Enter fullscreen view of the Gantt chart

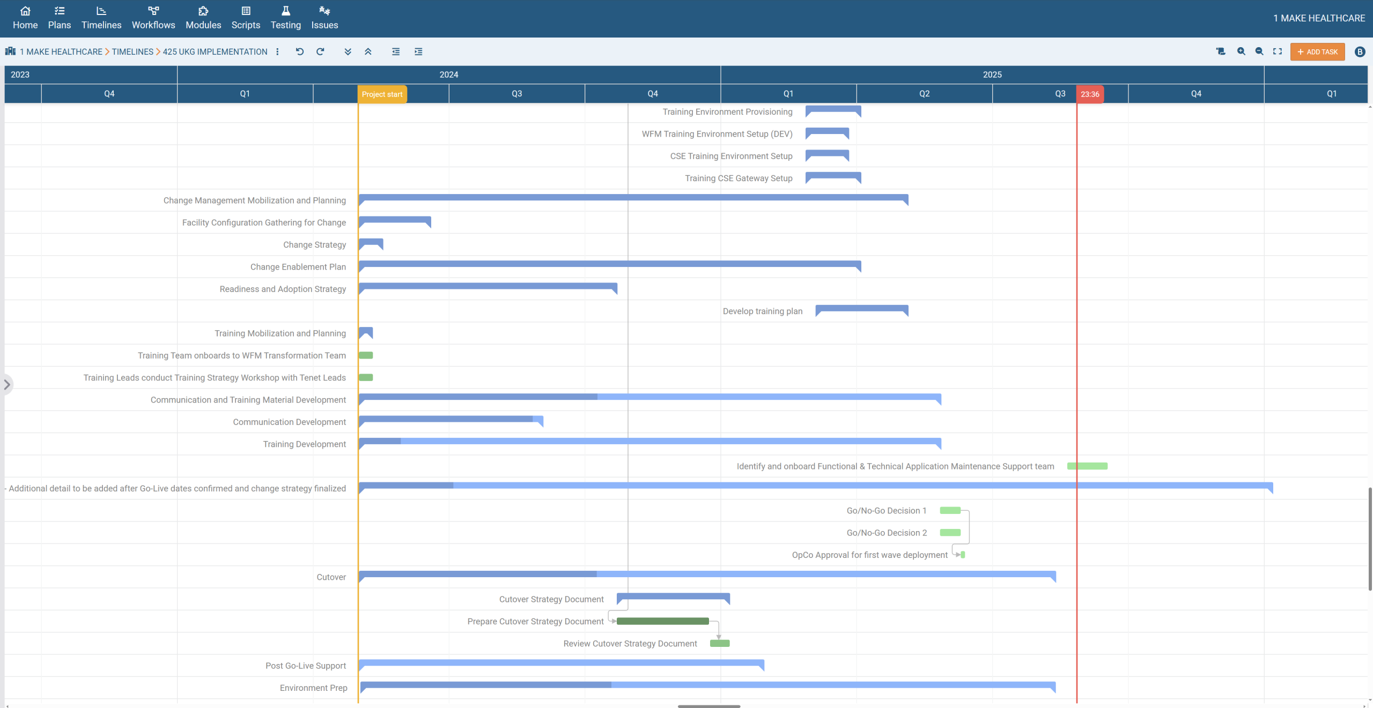1278,51
